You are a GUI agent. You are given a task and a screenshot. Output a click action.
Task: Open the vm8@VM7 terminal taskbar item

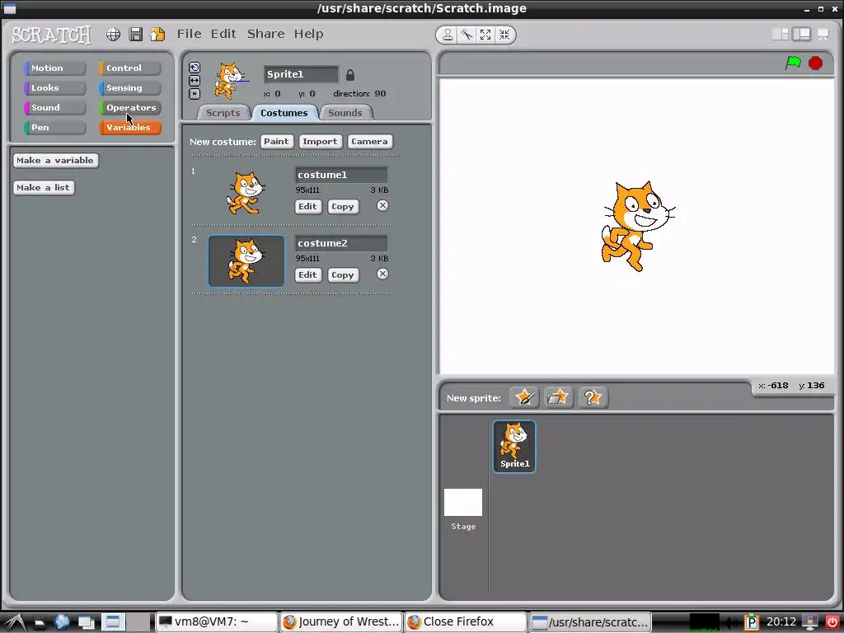coord(217,621)
